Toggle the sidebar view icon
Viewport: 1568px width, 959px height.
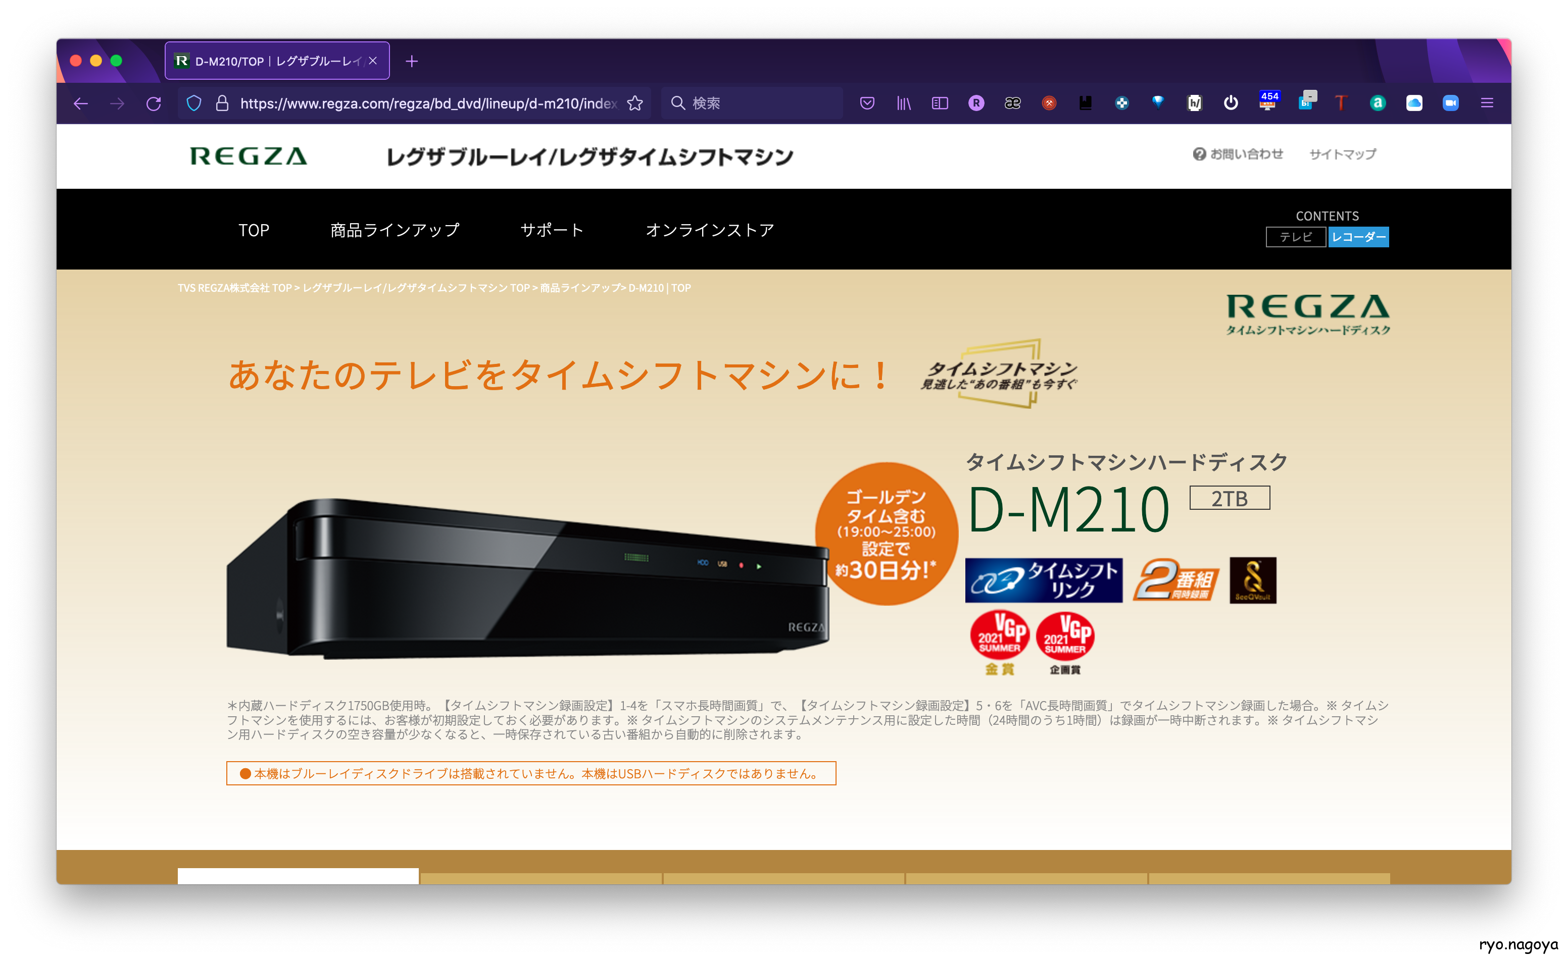[x=940, y=103]
